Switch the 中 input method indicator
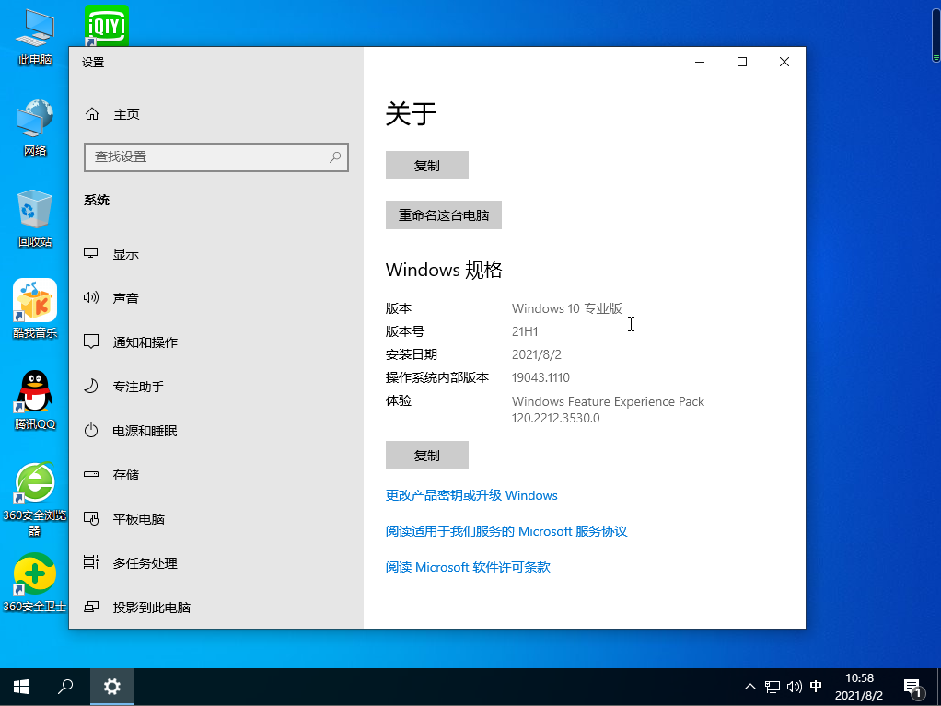The image size is (941, 706). 816,686
